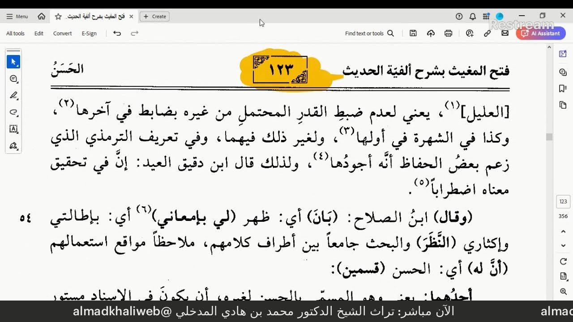Select the highlighter pen tool
This screenshot has height=322, width=573.
pyautogui.click(x=13, y=95)
